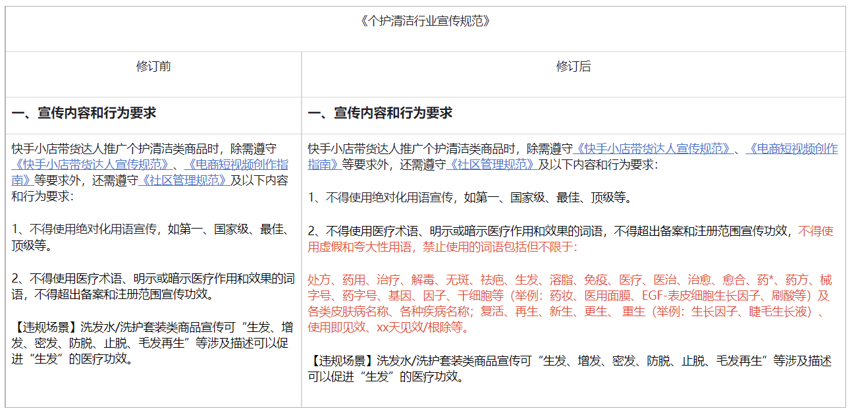Click 一、宣传内容和行为要求 heading in 修订前 column
Screen dimensions: 852x413
click(84, 113)
